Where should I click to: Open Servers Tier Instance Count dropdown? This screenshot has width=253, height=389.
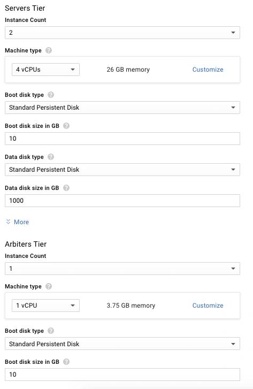point(122,33)
